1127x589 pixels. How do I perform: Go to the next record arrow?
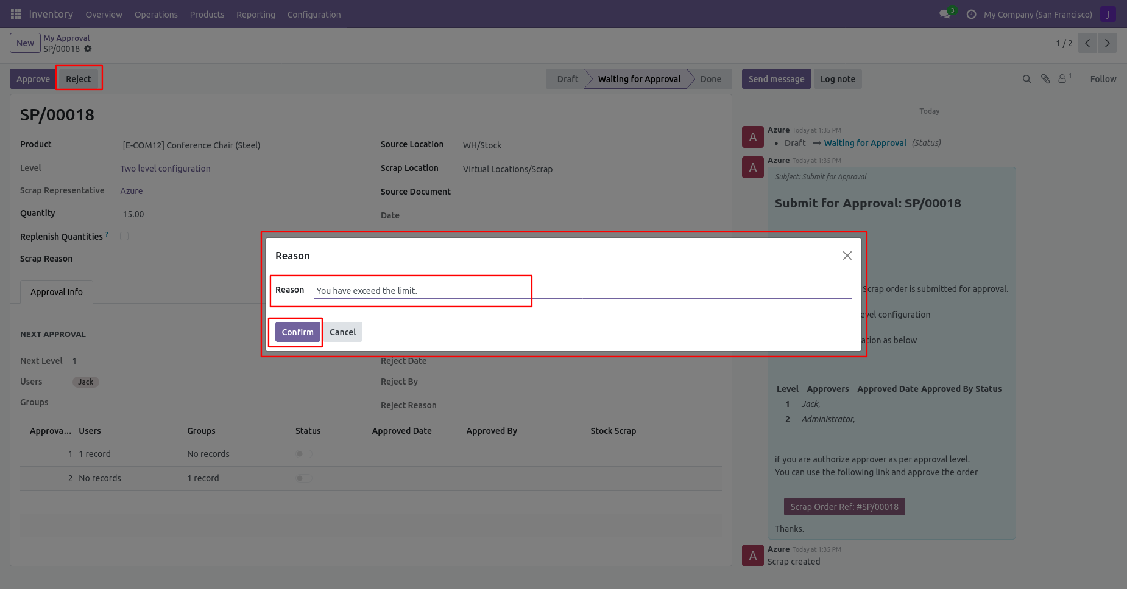click(1107, 43)
